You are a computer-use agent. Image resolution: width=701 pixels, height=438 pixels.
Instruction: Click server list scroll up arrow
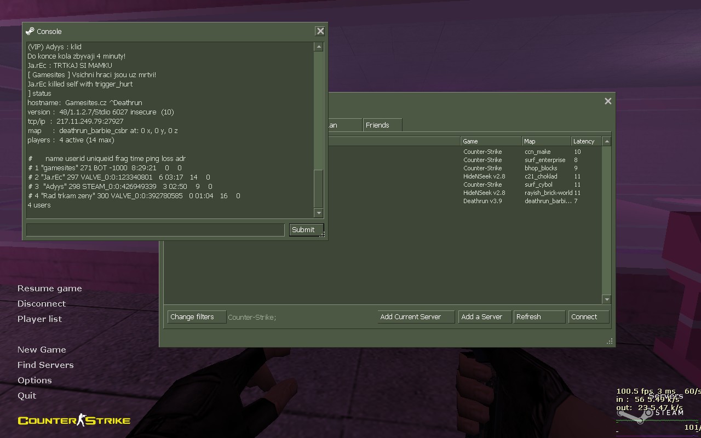coord(607,141)
